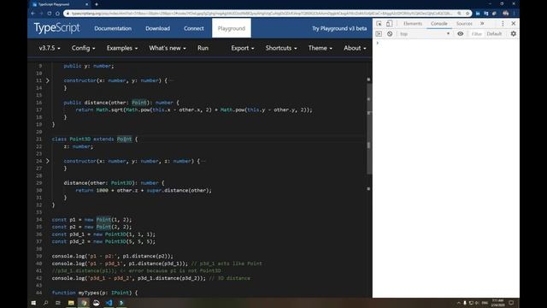Open the Windows Start menu

click(33, 303)
